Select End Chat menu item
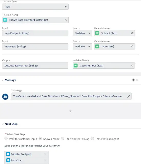Viewport: 141px width, 164px height. pyautogui.click(x=26, y=160)
